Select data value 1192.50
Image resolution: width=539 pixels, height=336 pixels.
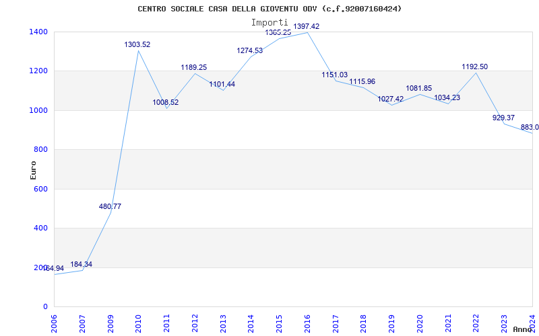coord(475,67)
